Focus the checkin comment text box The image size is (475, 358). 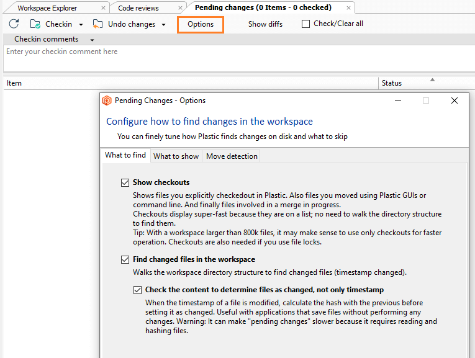(x=239, y=59)
